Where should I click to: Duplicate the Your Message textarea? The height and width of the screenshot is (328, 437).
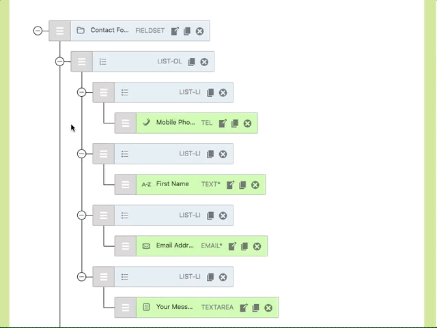(x=256, y=308)
